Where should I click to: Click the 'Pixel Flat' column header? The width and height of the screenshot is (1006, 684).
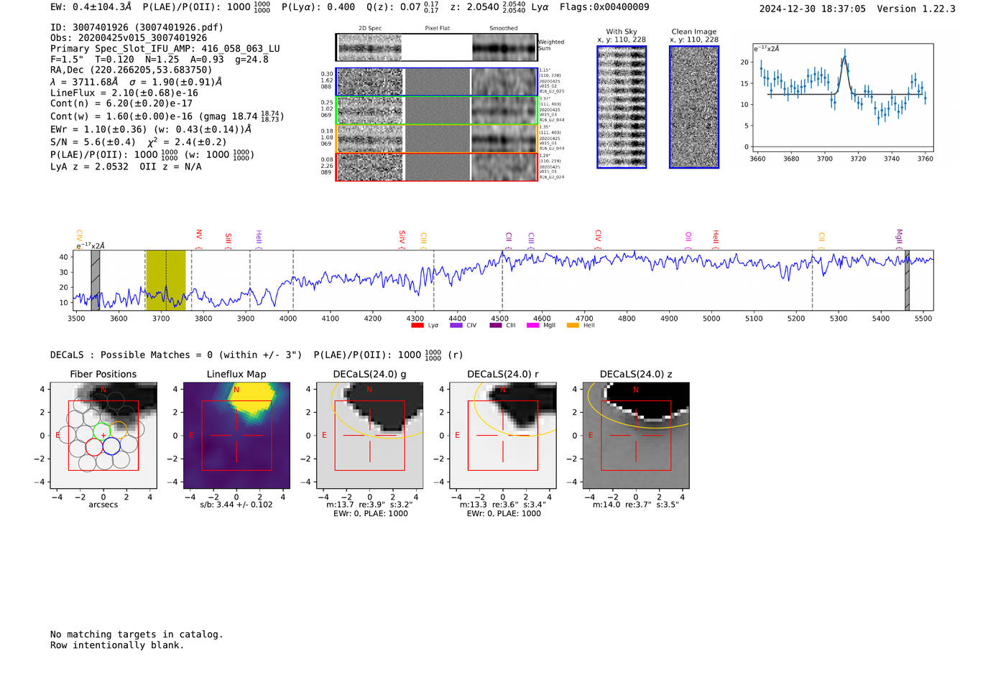[437, 29]
